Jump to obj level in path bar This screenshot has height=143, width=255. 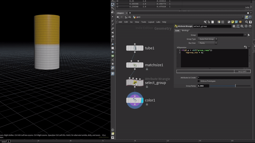tap(128, 17)
